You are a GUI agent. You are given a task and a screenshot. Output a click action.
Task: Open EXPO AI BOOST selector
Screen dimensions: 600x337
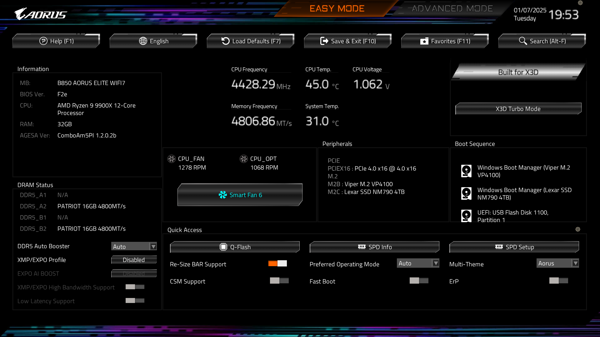point(134,274)
